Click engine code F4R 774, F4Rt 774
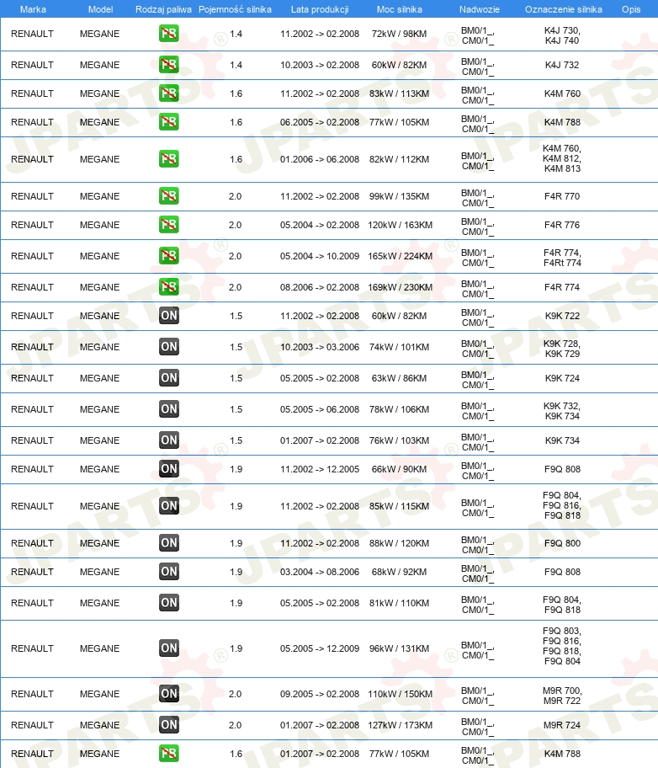 pos(562,258)
